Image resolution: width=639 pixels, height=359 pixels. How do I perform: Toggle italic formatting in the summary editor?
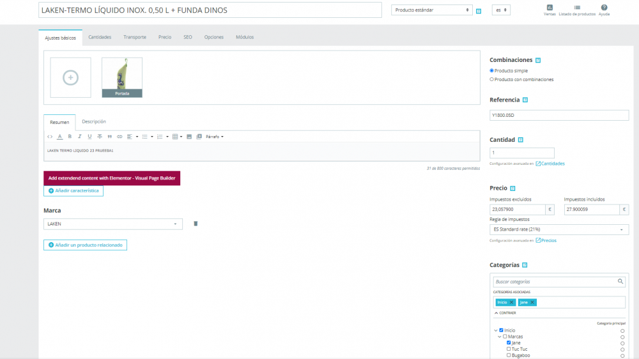click(80, 137)
